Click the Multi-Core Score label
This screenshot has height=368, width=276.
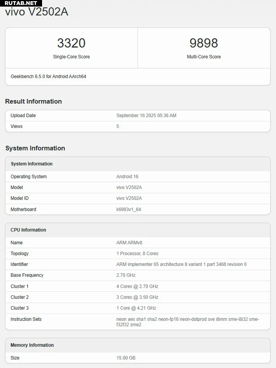click(x=203, y=57)
